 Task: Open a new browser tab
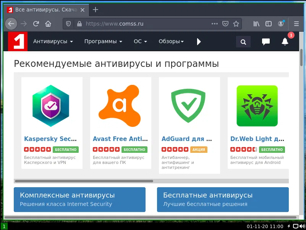click(96, 10)
